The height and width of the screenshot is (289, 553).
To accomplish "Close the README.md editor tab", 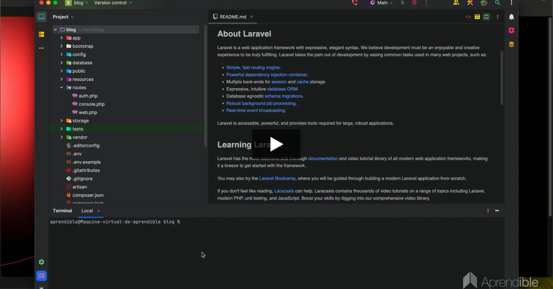I will click(x=252, y=17).
